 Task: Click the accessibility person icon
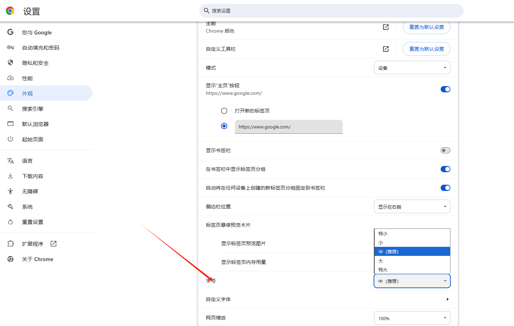tap(10, 191)
